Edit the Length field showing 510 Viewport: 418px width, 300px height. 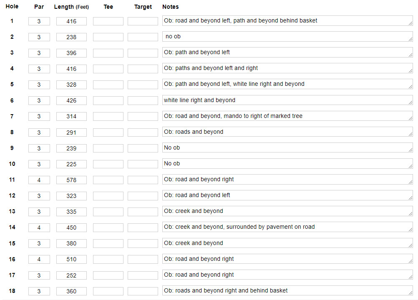71,259
